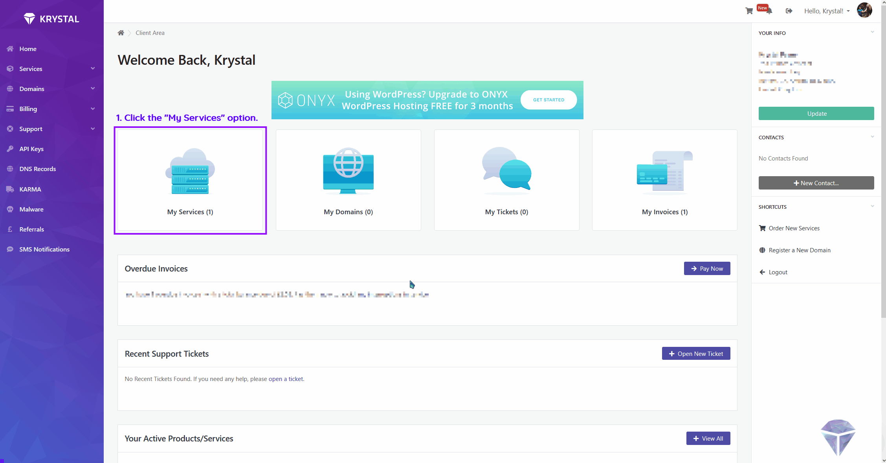Image resolution: width=886 pixels, height=463 pixels.
Task: Expand the Services sidebar submenu chevron
Action: pyautogui.click(x=93, y=68)
